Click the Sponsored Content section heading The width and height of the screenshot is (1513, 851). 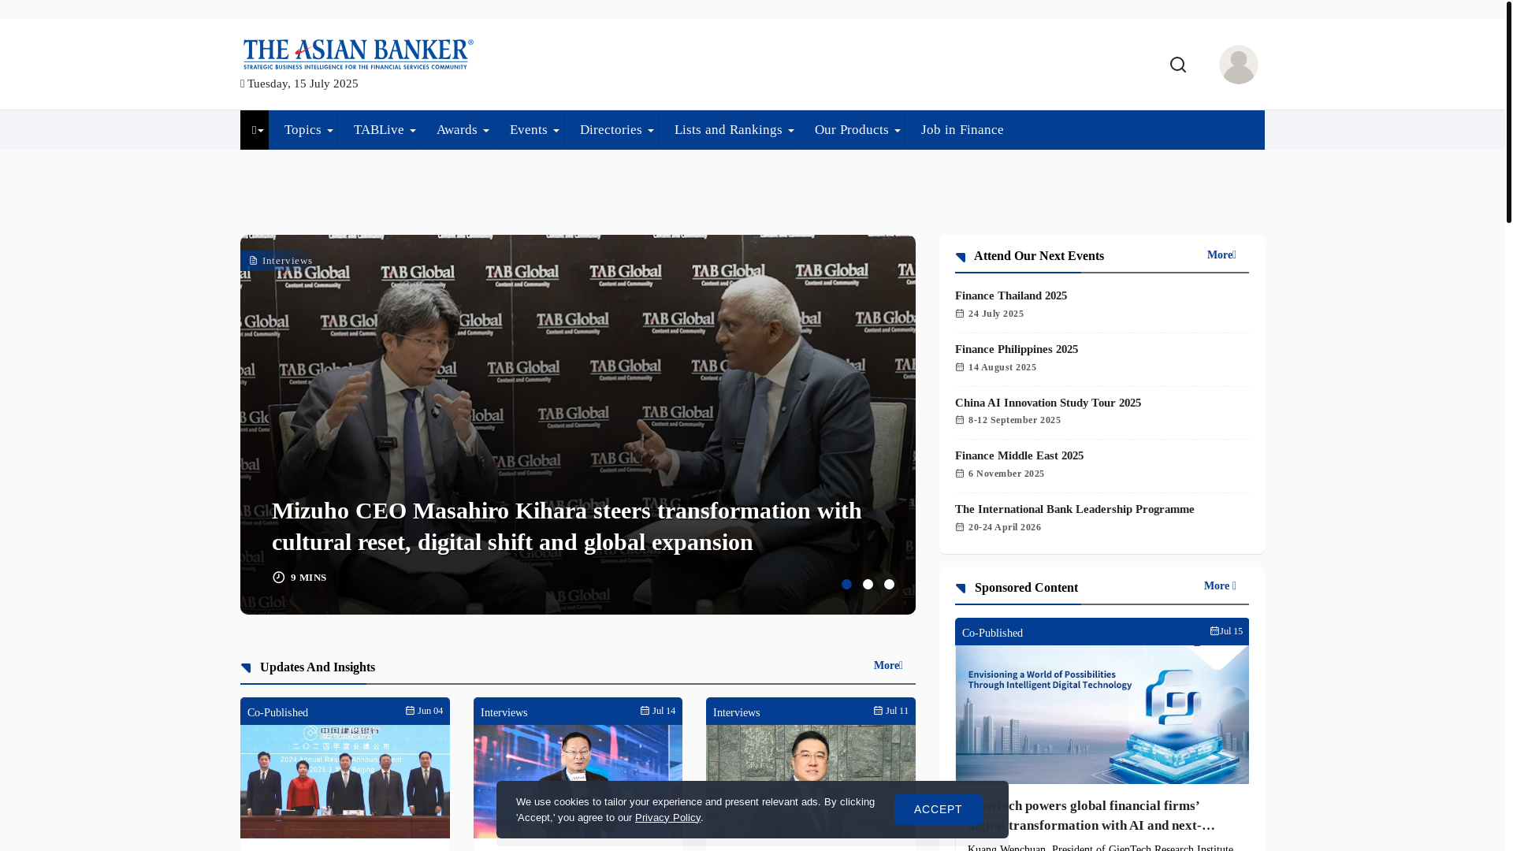pos(1025,588)
